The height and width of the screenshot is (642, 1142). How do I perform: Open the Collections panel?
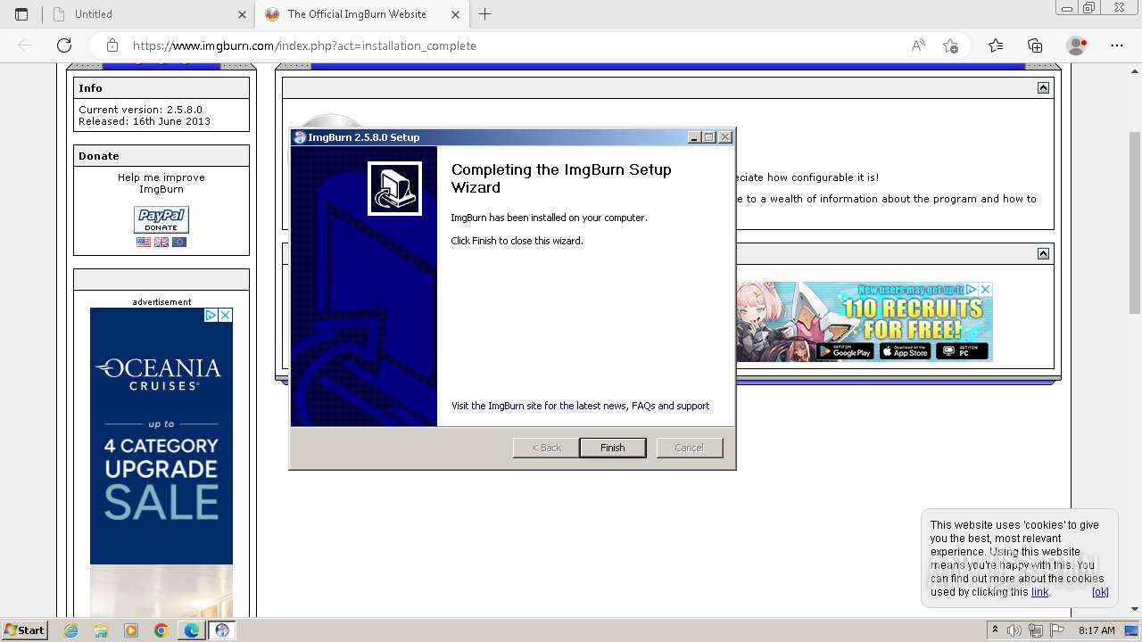(x=1035, y=45)
